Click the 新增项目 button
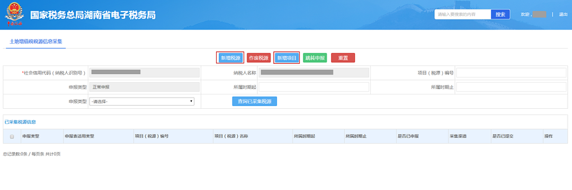This screenshot has width=572, height=190. (x=287, y=58)
